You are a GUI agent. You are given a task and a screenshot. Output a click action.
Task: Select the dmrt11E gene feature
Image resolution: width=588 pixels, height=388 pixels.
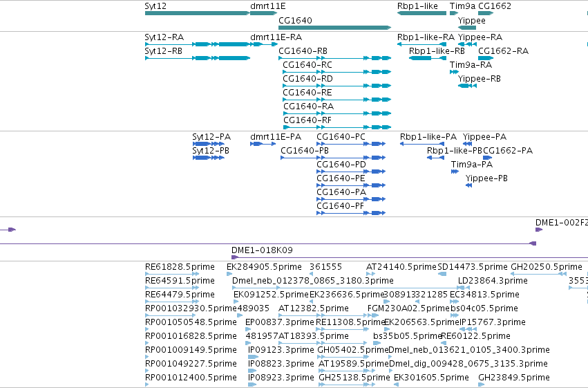[264, 13]
